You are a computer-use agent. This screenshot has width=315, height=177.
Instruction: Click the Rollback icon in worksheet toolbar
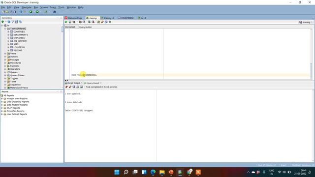(x=93, y=22)
